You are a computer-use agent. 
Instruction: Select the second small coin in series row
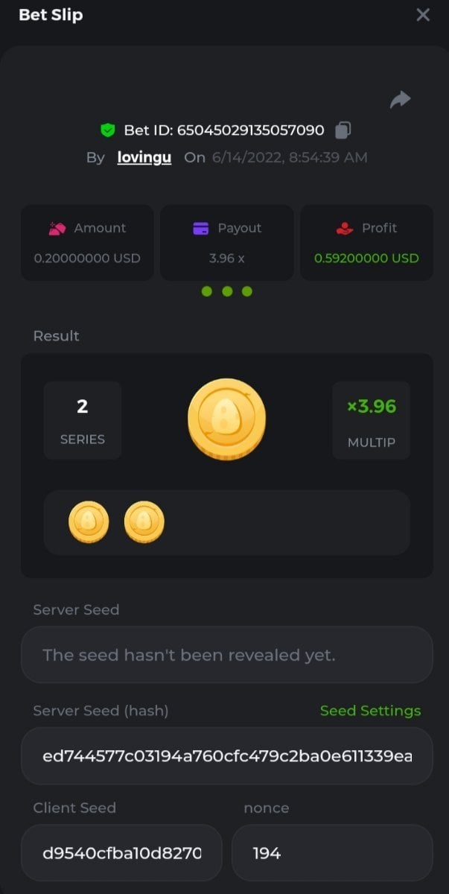point(144,521)
